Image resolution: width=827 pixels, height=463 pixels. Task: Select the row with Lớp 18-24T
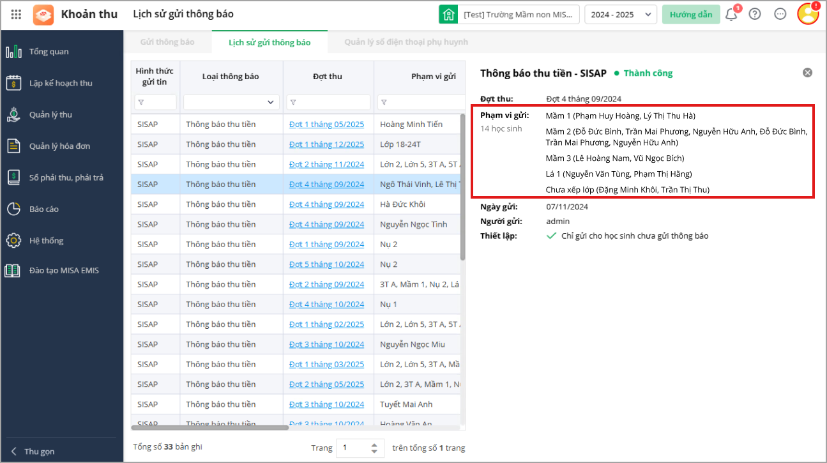pyautogui.click(x=296, y=144)
